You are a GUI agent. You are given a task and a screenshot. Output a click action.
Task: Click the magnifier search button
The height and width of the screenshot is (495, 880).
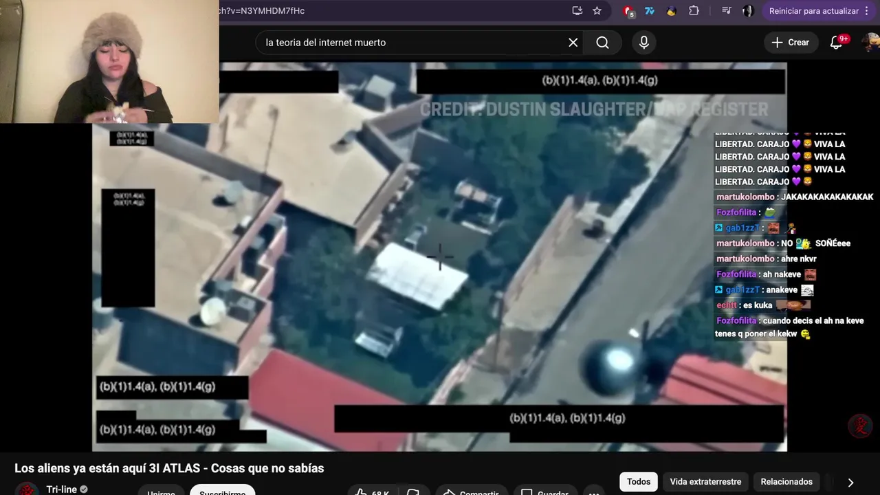click(x=602, y=43)
